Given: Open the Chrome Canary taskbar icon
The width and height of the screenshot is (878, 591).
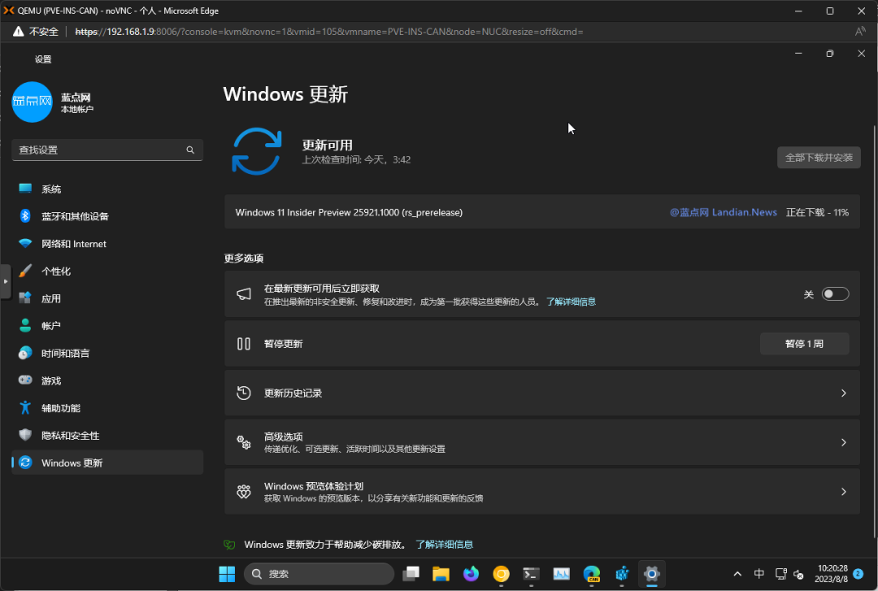Looking at the screenshot, I should pos(501,574).
